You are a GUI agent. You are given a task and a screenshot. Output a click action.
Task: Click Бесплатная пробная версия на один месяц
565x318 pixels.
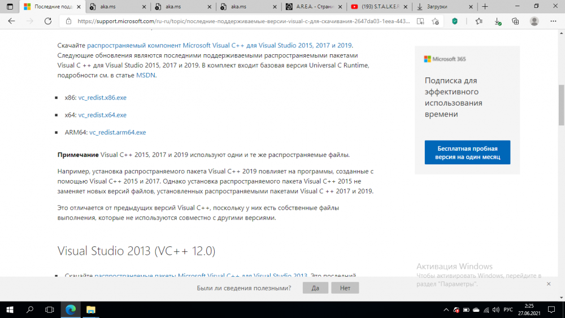[x=467, y=153]
